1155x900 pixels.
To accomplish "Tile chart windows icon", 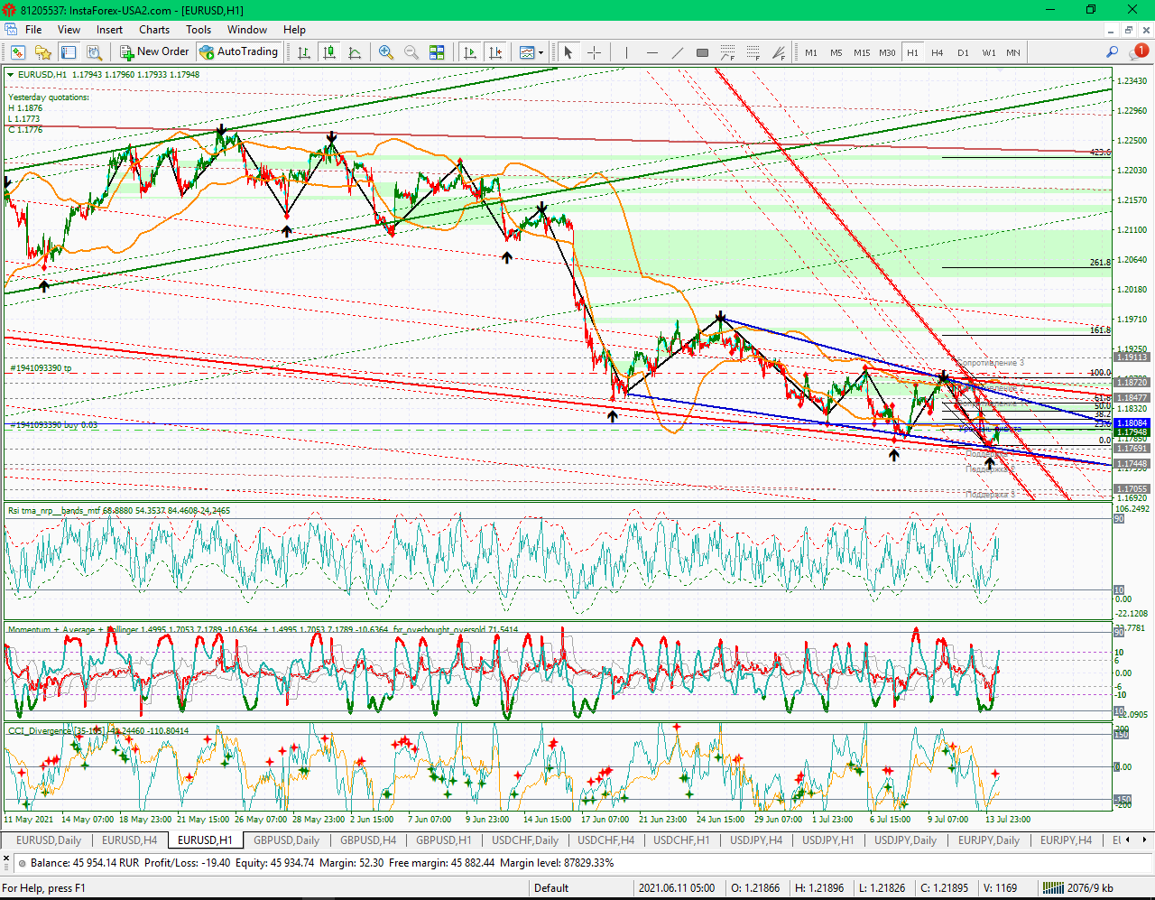I will pos(437,52).
